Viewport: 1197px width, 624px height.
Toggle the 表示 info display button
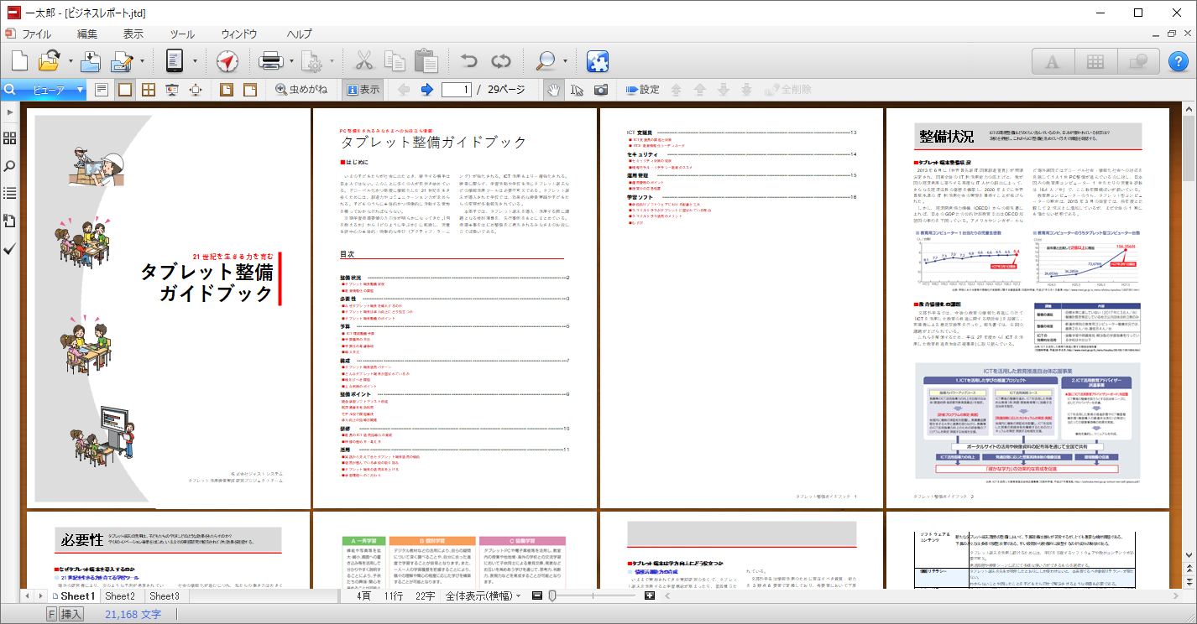(x=363, y=90)
